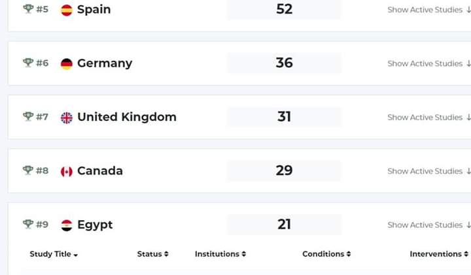Sort table by Status column
The width and height of the screenshot is (471, 275).
[152, 254]
